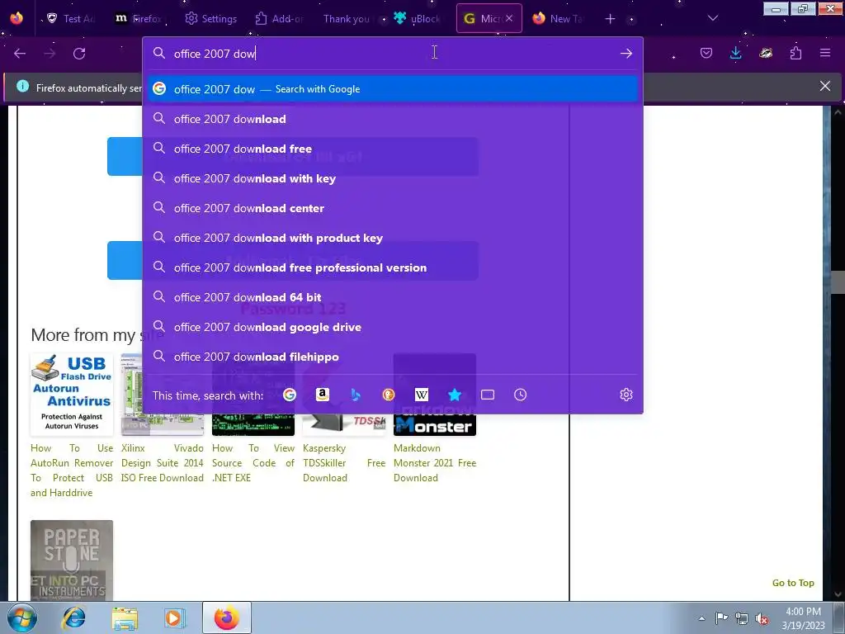Click the Firefox taskbar button

(x=227, y=617)
